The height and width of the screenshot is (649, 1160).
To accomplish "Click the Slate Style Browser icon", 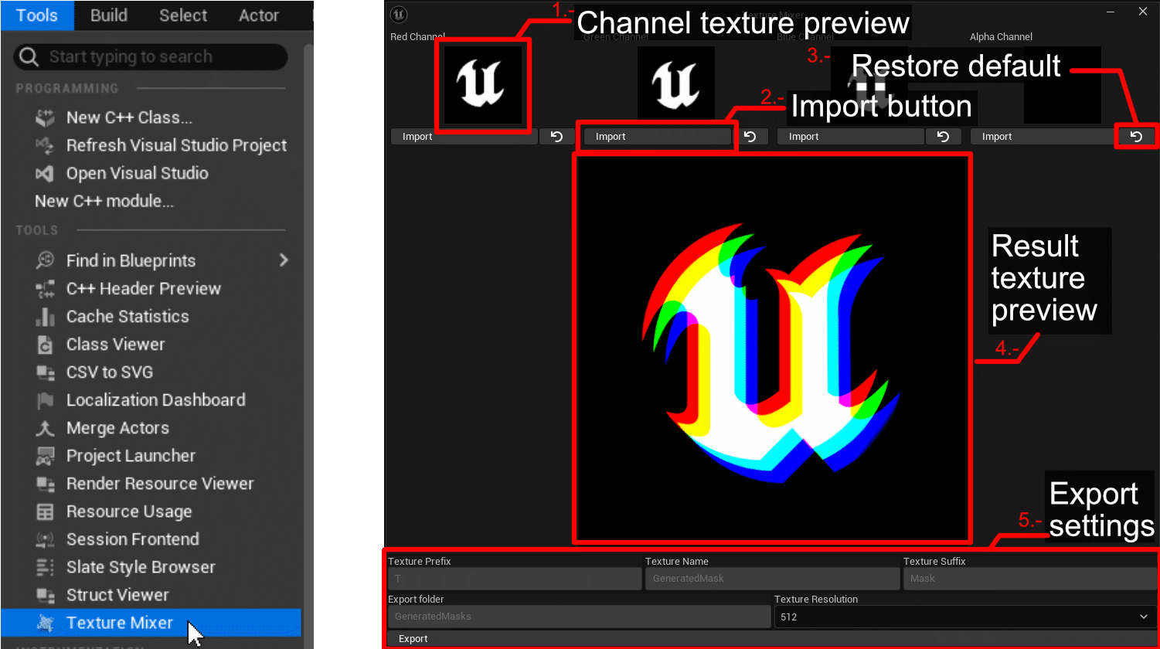I will pos(46,567).
